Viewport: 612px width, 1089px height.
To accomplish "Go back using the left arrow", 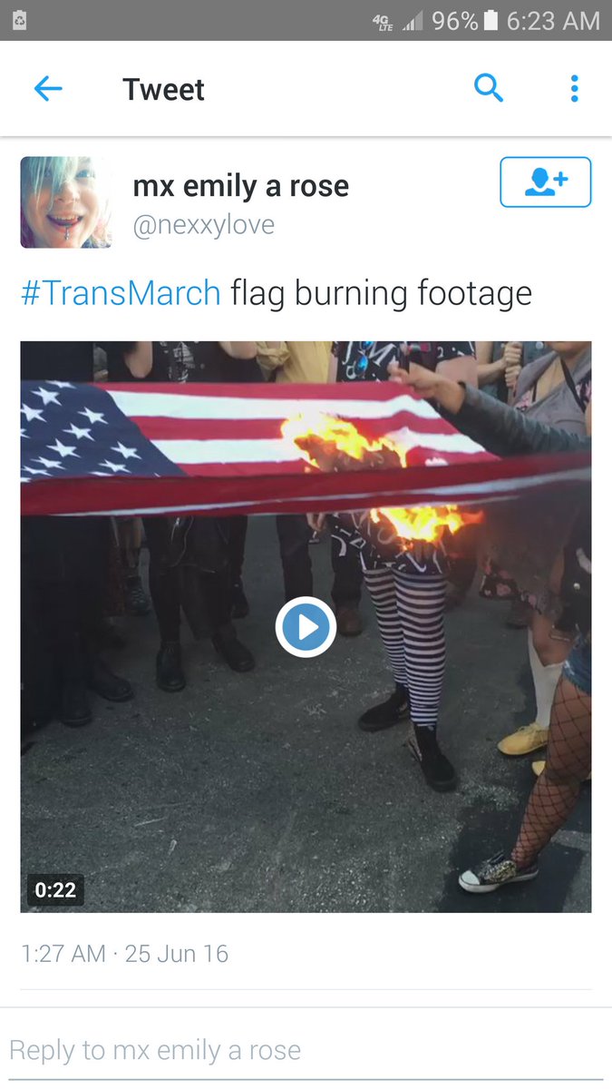I will click(x=47, y=89).
